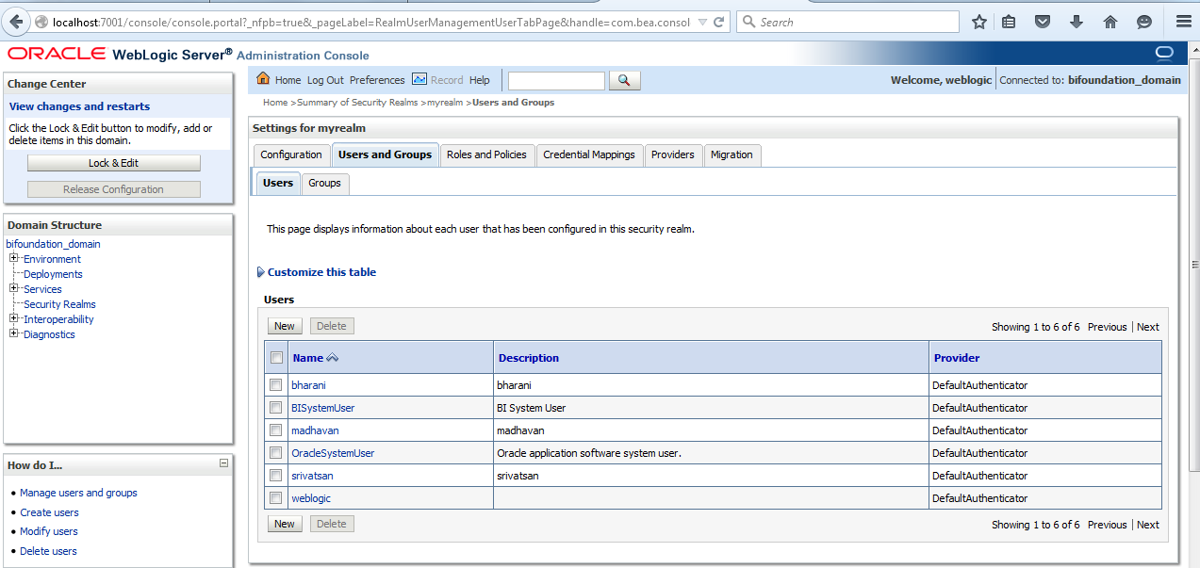Open the Configuration tab

click(x=291, y=155)
